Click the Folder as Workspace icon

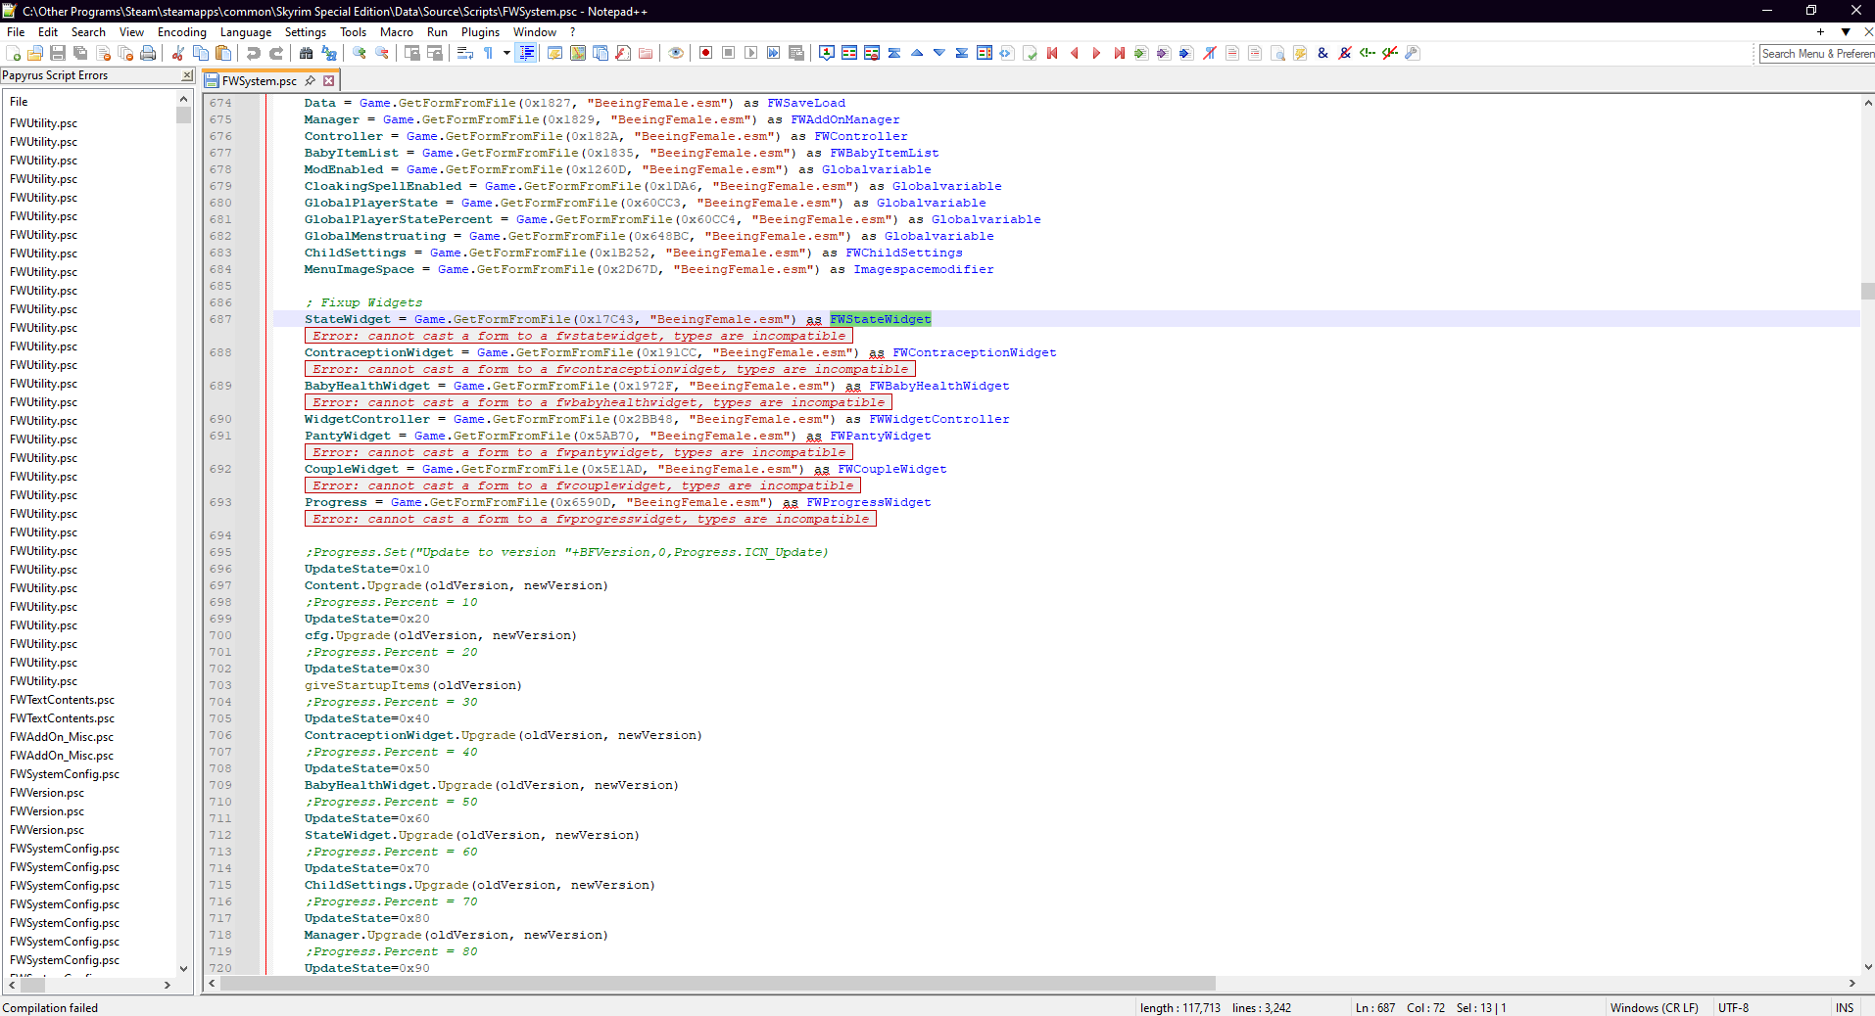click(646, 53)
